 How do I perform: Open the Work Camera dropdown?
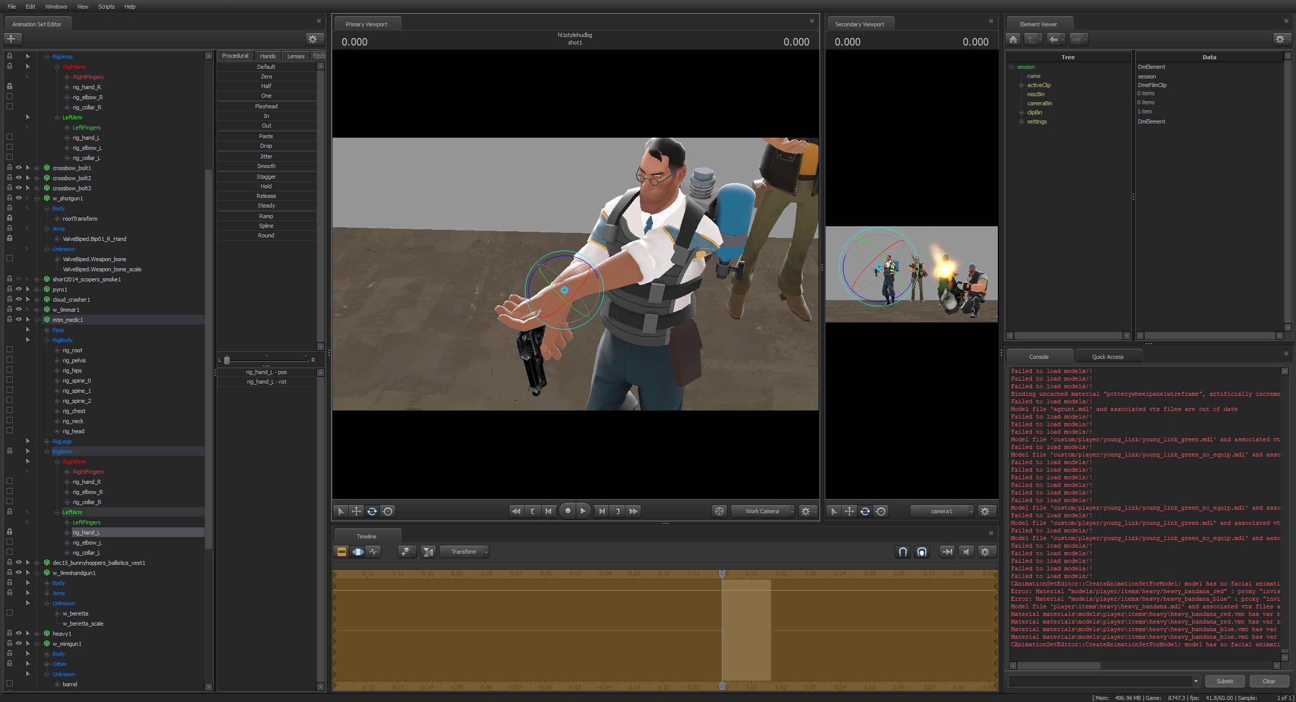point(763,511)
